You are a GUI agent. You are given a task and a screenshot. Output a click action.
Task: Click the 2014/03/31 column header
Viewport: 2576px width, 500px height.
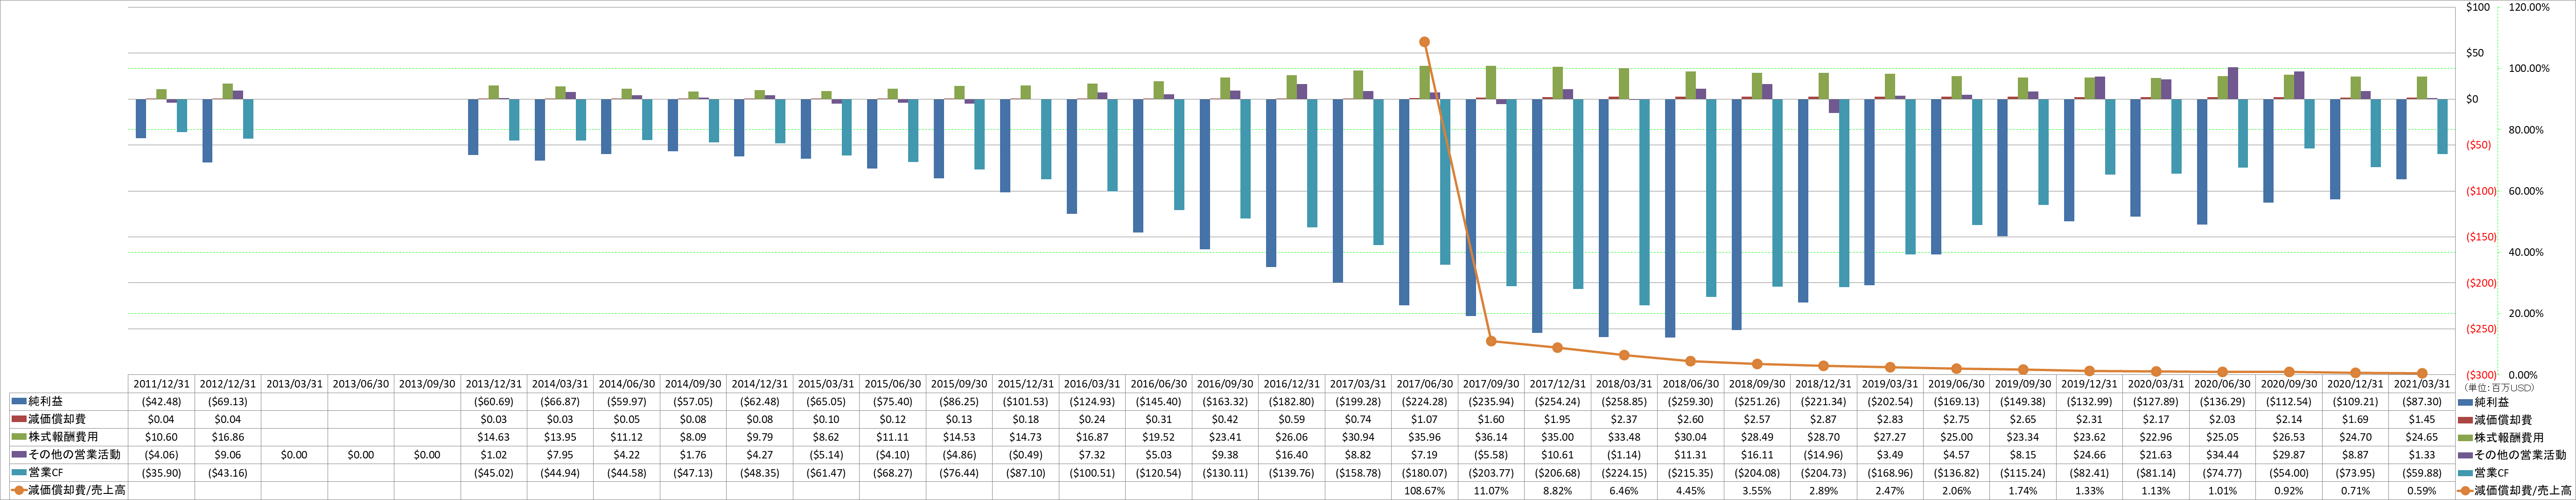click(560, 384)
